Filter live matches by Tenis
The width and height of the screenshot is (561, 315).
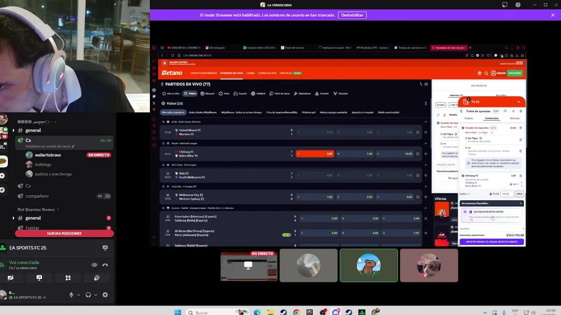(x=224, y=93)
